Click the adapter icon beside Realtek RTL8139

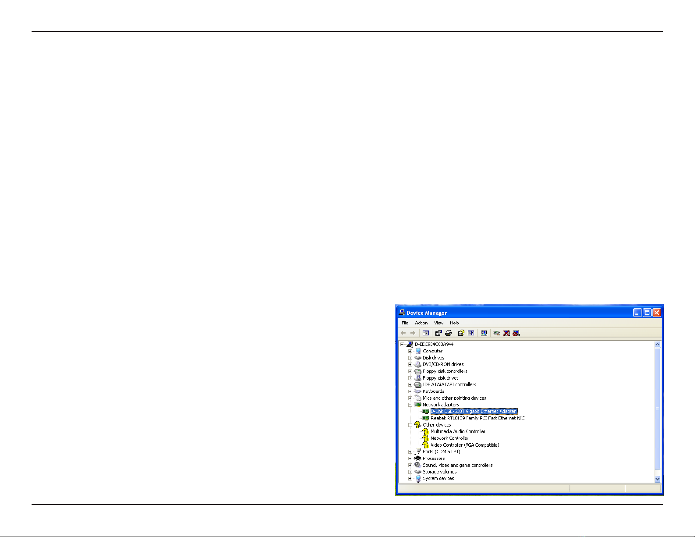point(426,418)
